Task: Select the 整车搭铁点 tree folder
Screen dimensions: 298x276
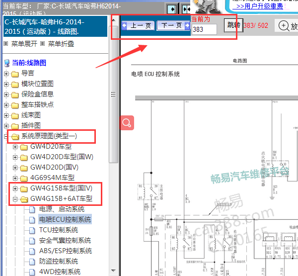Action: click(x=37, y=105)
